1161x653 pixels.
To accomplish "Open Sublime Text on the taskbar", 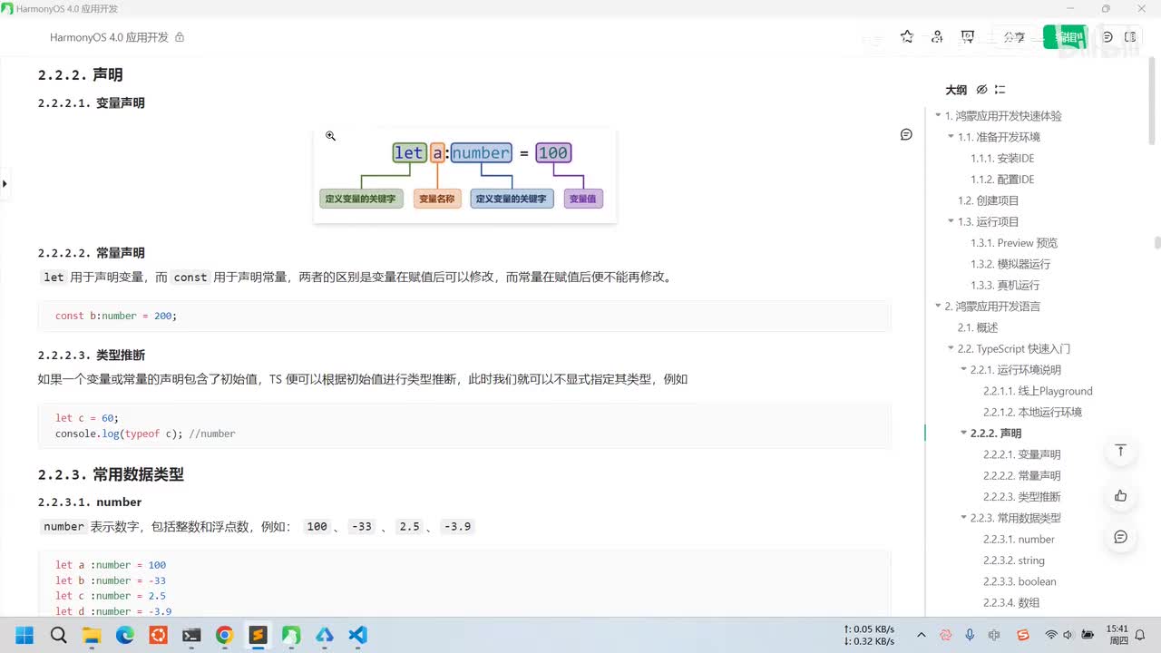I will pyautogui.click(x=258, y=635).
